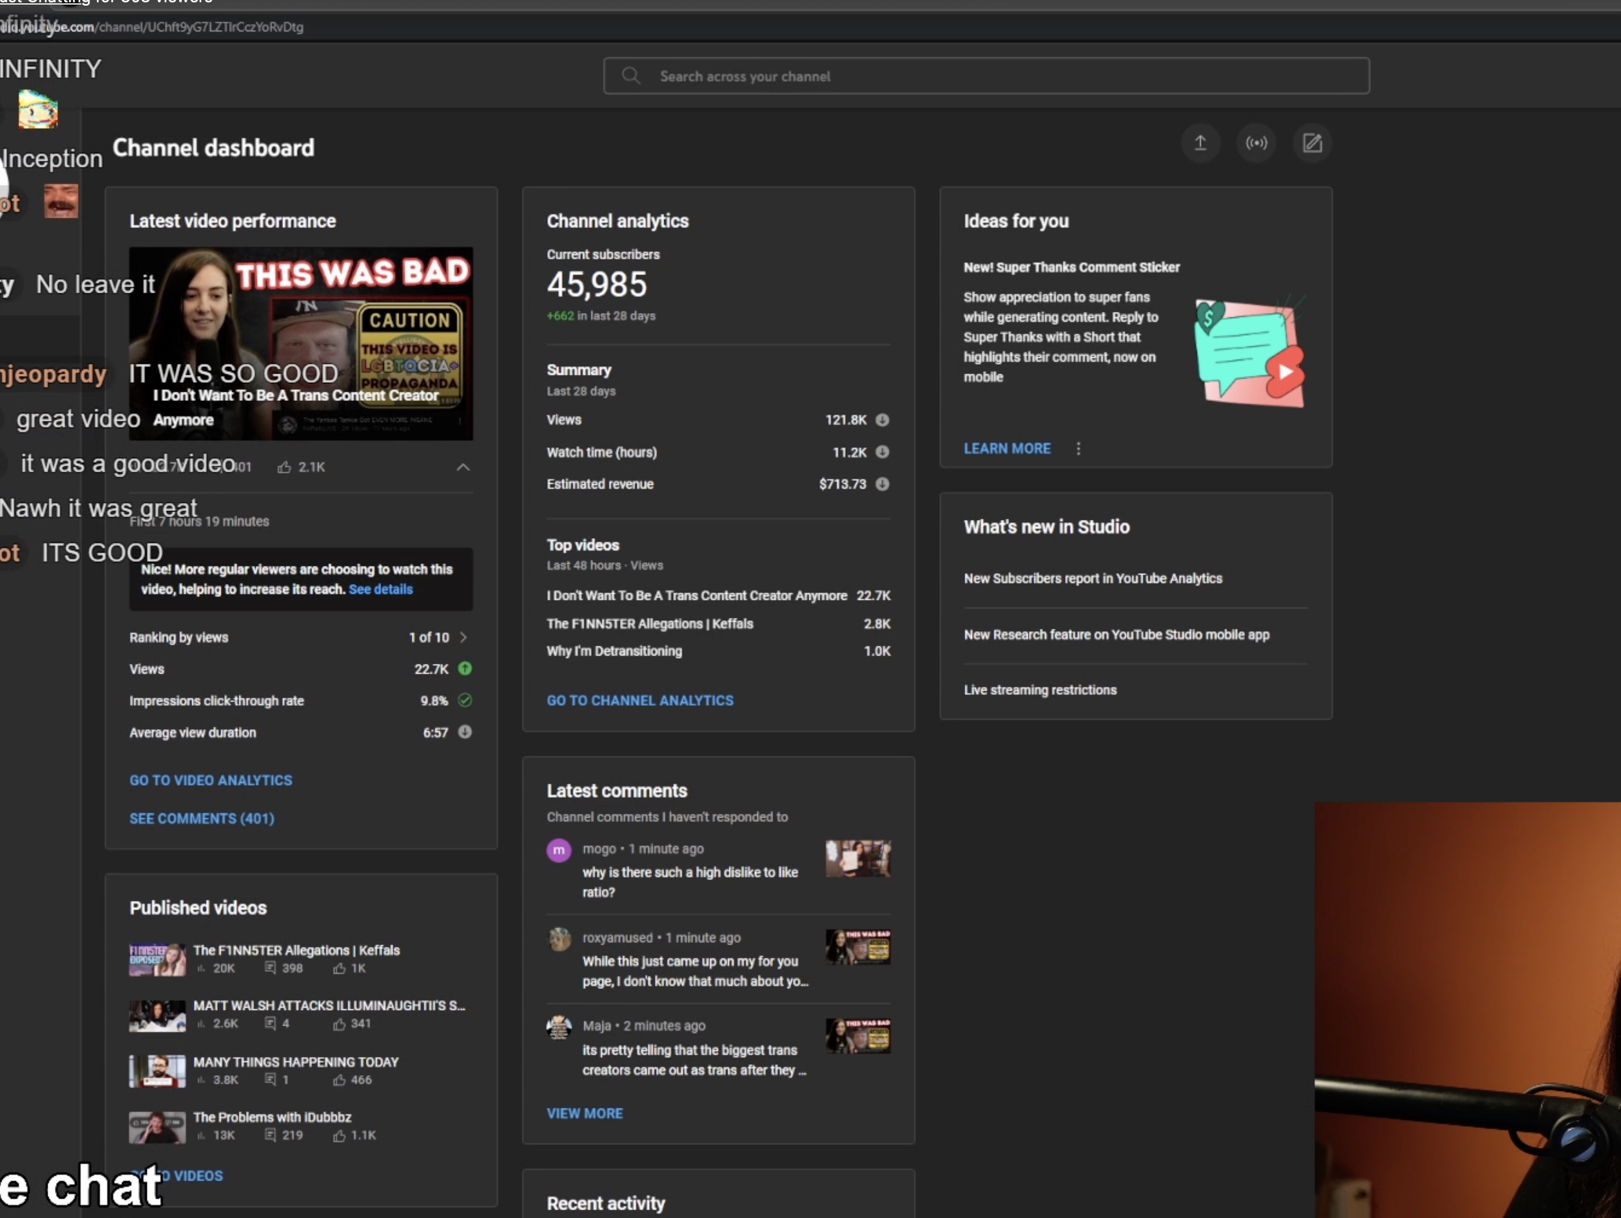Click video thumbnail beside roxyamused's comment
1621x1218 pixels.
pos(858,947)
